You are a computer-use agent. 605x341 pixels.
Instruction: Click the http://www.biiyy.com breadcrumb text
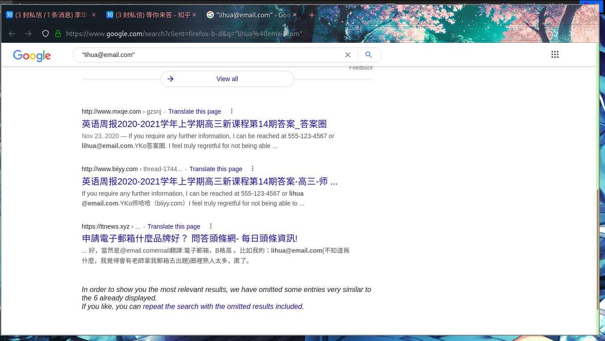[x=109, y=169]
